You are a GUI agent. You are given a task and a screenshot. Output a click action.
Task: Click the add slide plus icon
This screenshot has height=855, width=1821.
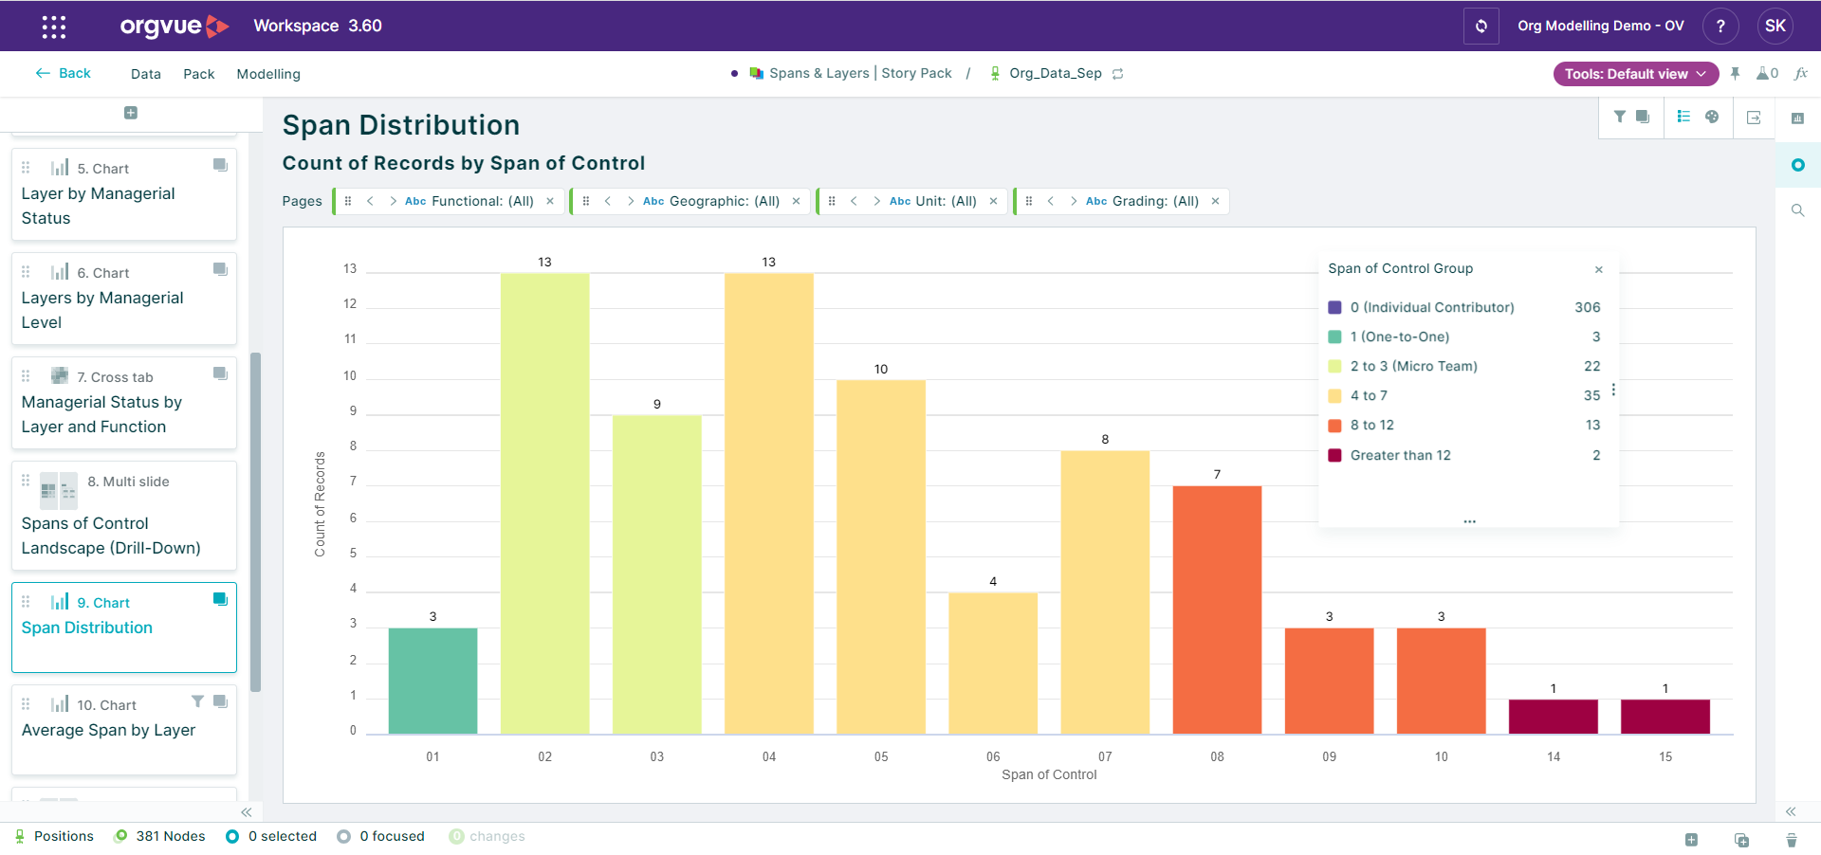click(131, 113)
